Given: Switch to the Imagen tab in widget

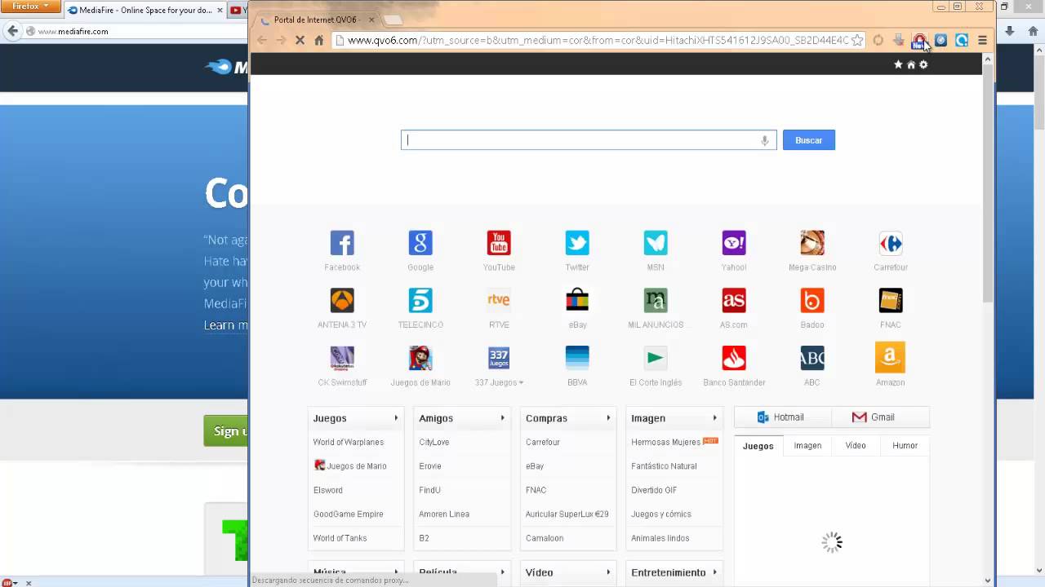Looking at the screenshot, I should click(x=807, y=446).
